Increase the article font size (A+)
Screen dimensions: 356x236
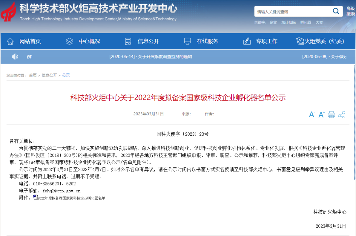click(321, 115)
